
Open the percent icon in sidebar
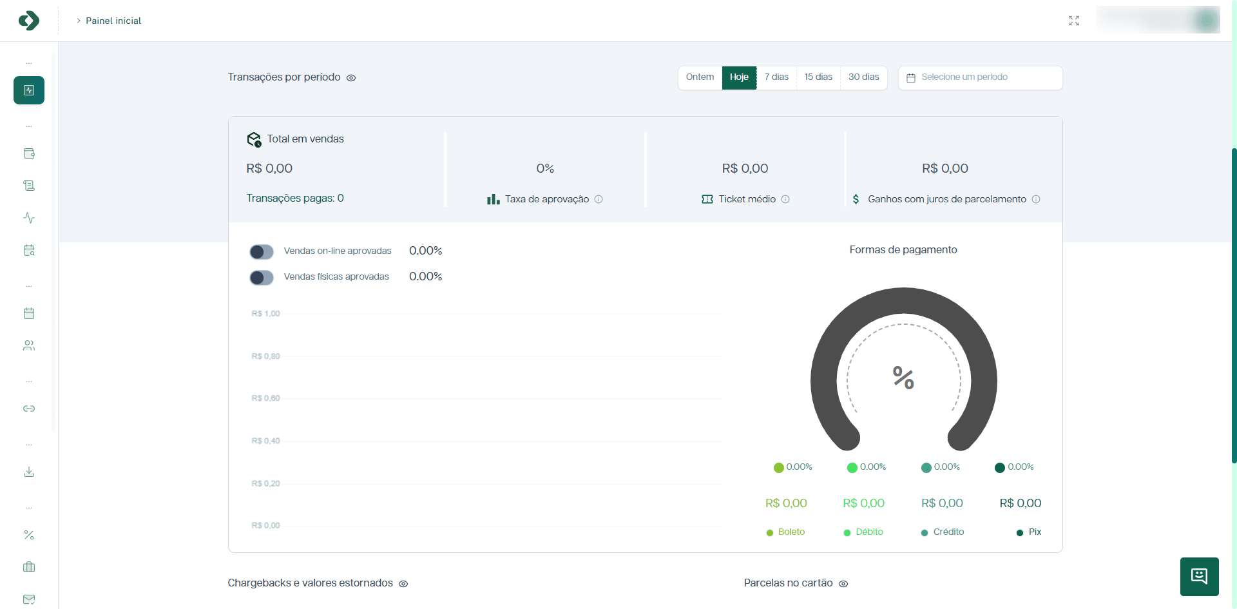click(29, 535)
